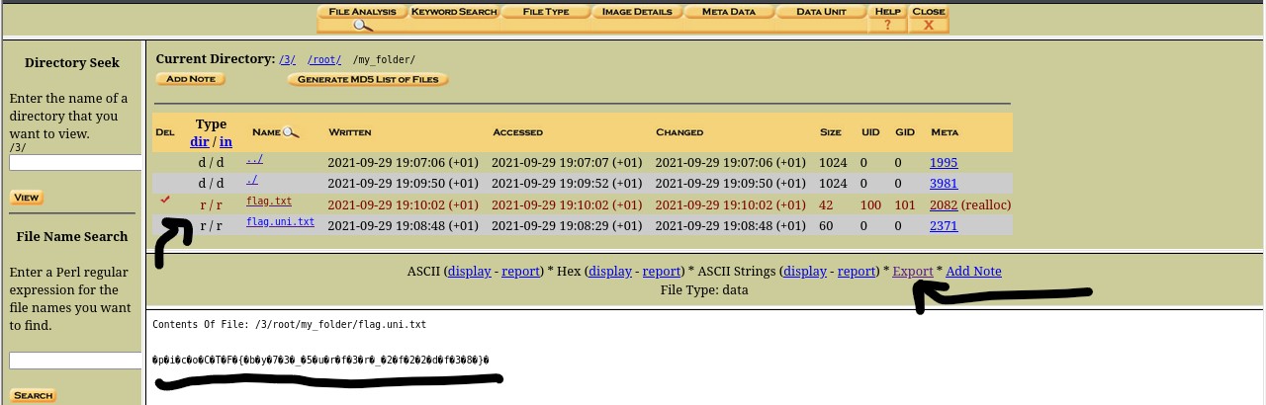Click the Meta column header
Image resolution: width=1266 pixels, height=405 pixels.
tap(945, 132)
